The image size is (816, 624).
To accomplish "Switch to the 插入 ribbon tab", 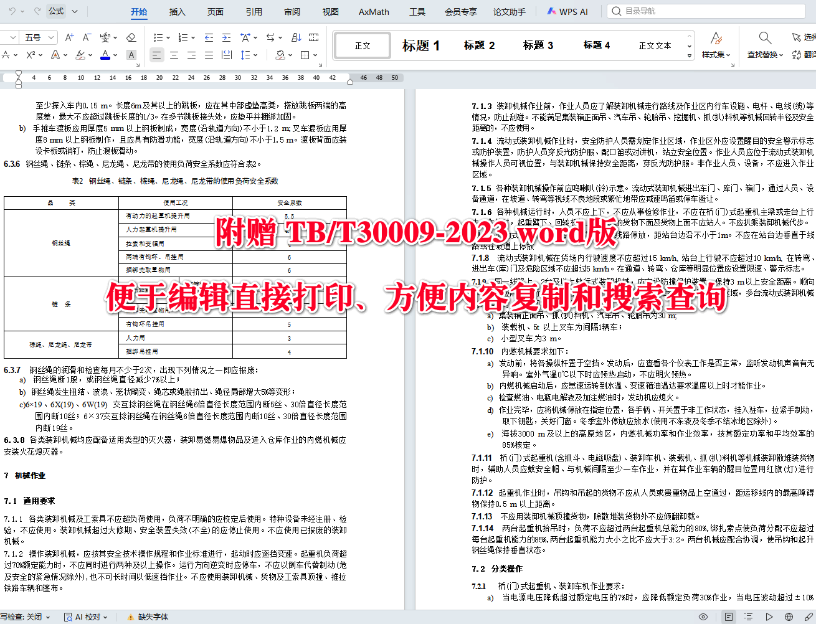I will pyautogui.click(x=177, y=11).
